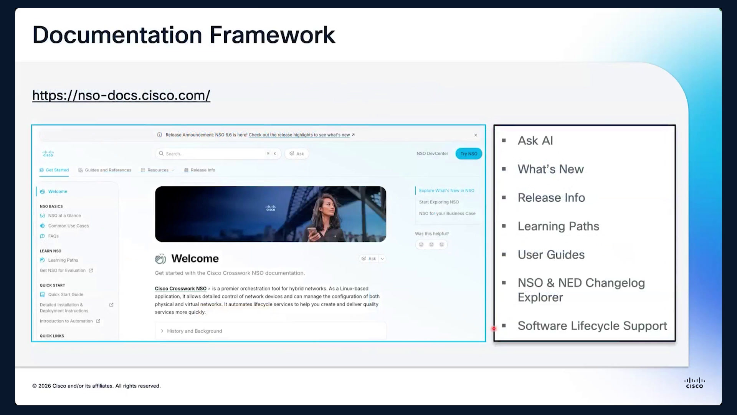Viewport: 737px width, 415px height.
Task: Click the search field in the docs
Action: 218,154
